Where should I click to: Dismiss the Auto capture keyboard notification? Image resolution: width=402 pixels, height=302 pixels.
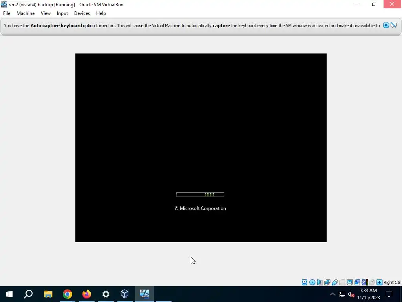tap(386, 25)
